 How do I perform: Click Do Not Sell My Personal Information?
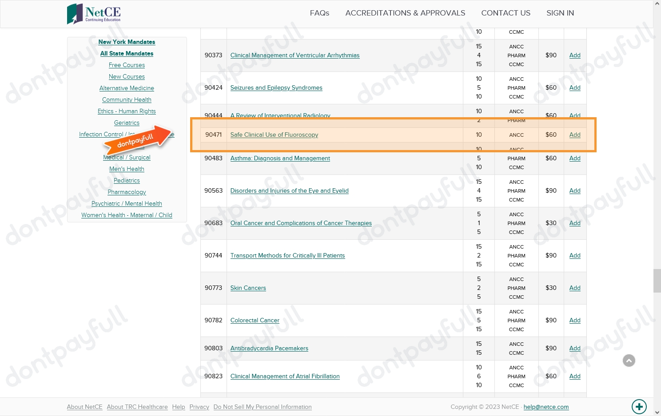point(263,407)
